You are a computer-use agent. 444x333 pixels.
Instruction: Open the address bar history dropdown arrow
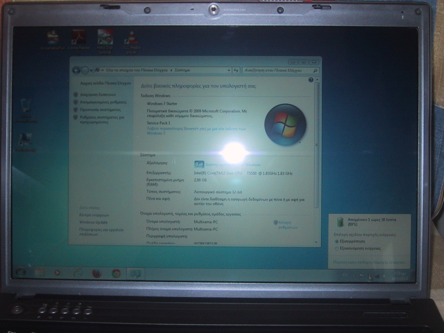229,70
